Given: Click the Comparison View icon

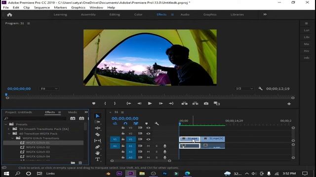Looking at the screenshot, I should pyautogui.click(x=217, y=104).
